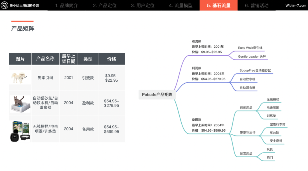Select the '类型' column header
Screen dimensions: 308x171
coord(88,59)
